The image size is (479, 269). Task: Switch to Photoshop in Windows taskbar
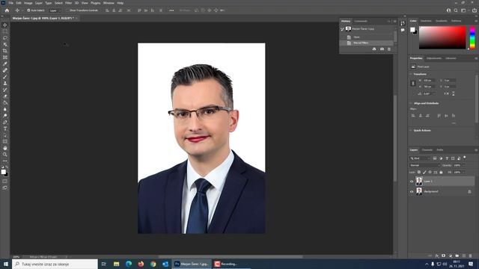(192, 264)
